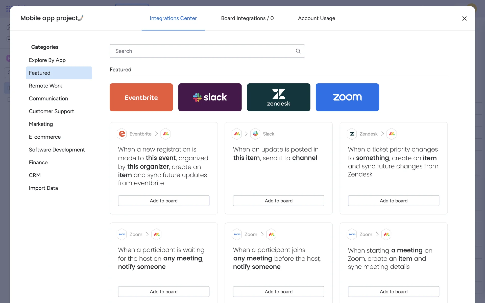Open the Eventbrite featured tile
Viewport: 485px width, 303px height.
tap(141, 97)
